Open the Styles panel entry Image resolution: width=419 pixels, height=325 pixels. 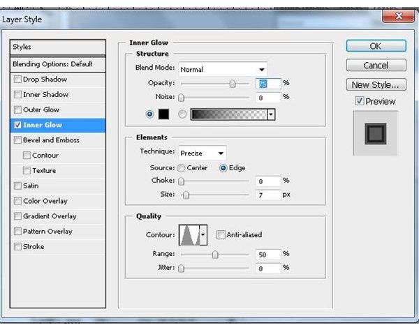(58, 47)
